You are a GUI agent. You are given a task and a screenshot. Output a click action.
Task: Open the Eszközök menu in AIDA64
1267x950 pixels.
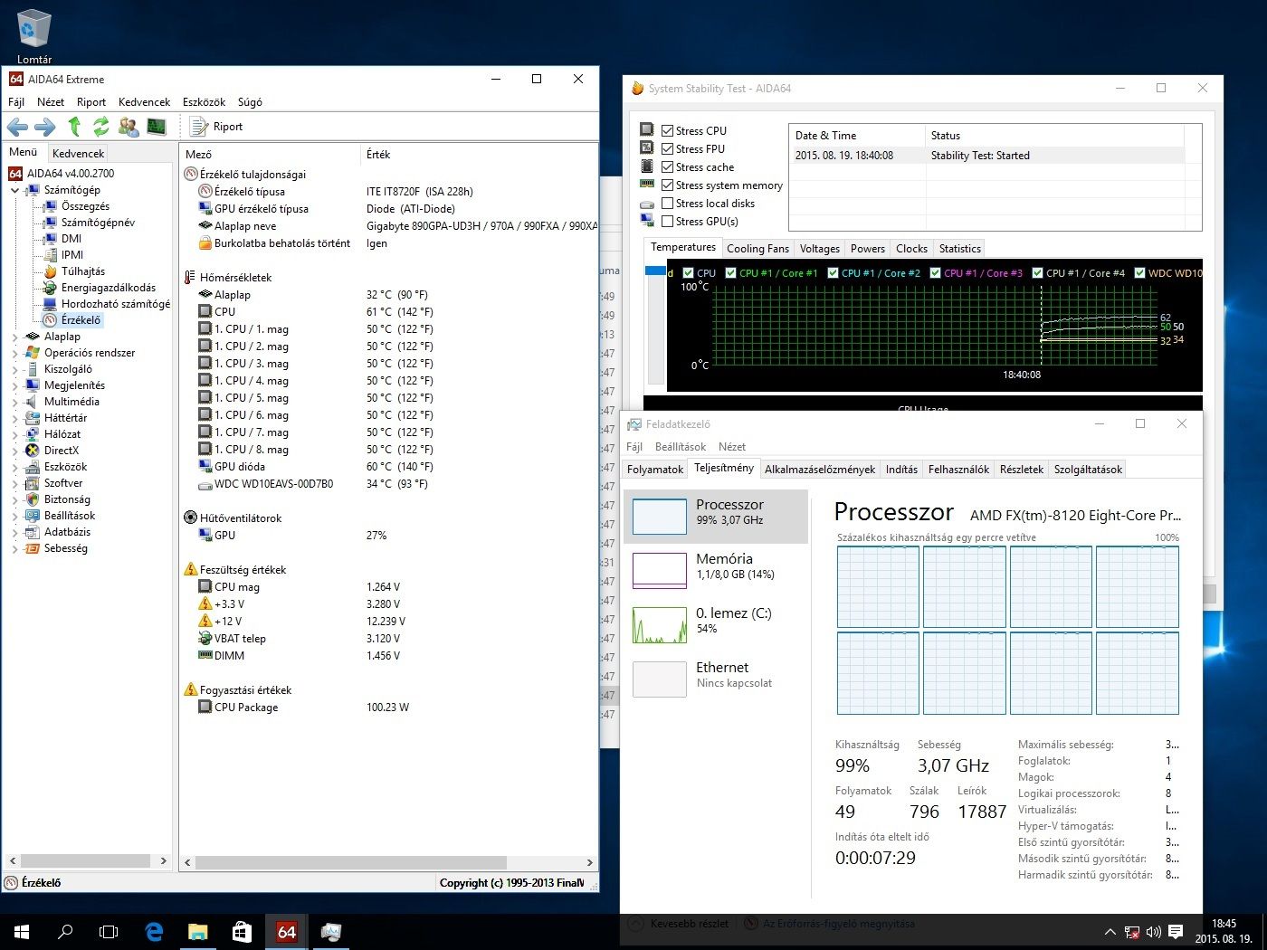204,102
